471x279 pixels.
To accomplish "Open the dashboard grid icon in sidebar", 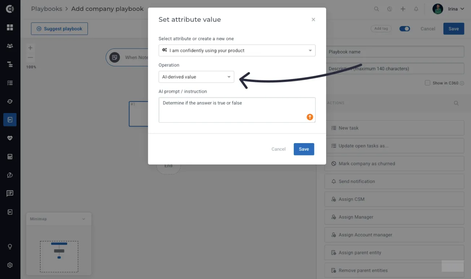I will click(x=10, y=27).
